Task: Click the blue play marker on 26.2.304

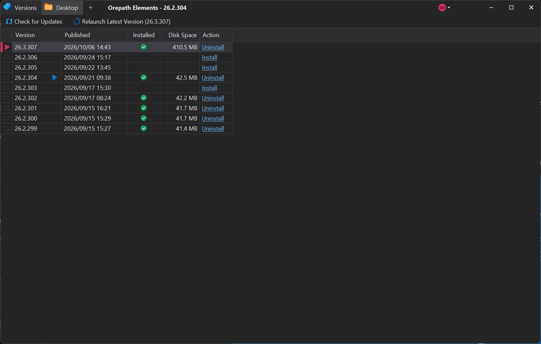Action: [54, 77]
